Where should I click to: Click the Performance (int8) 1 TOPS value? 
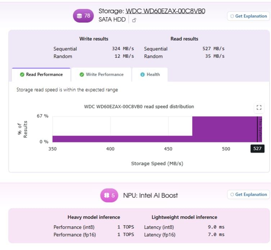(x=126, y=227)
